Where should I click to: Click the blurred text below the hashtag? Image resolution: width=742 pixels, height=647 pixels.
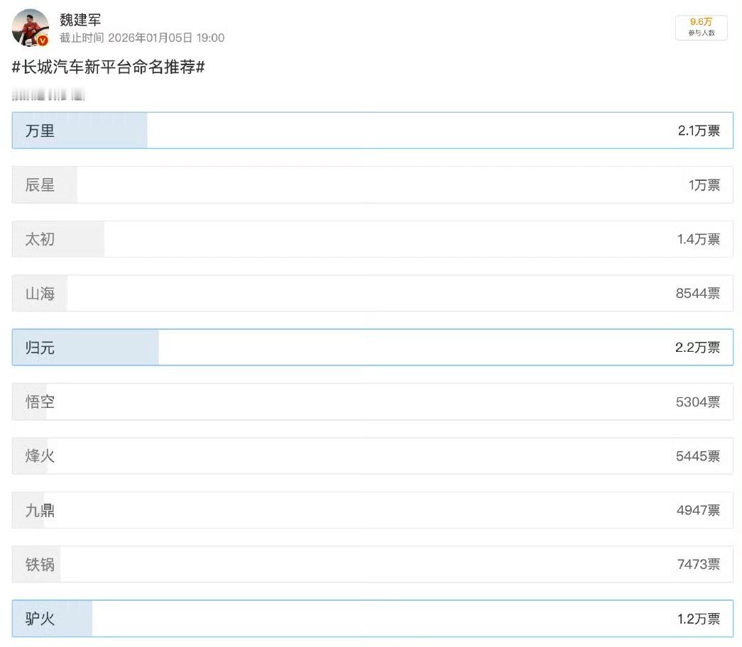pos(48,94)
